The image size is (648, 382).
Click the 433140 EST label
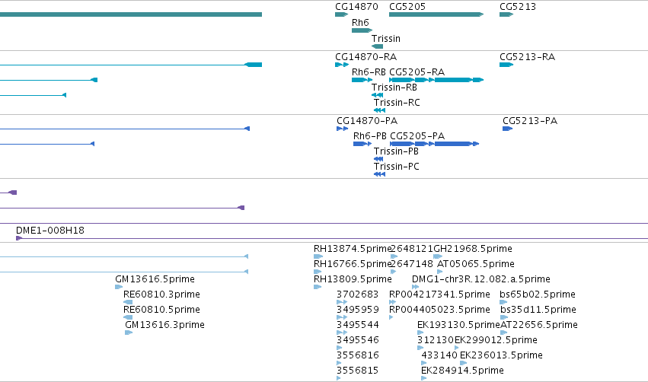(439, 355)
